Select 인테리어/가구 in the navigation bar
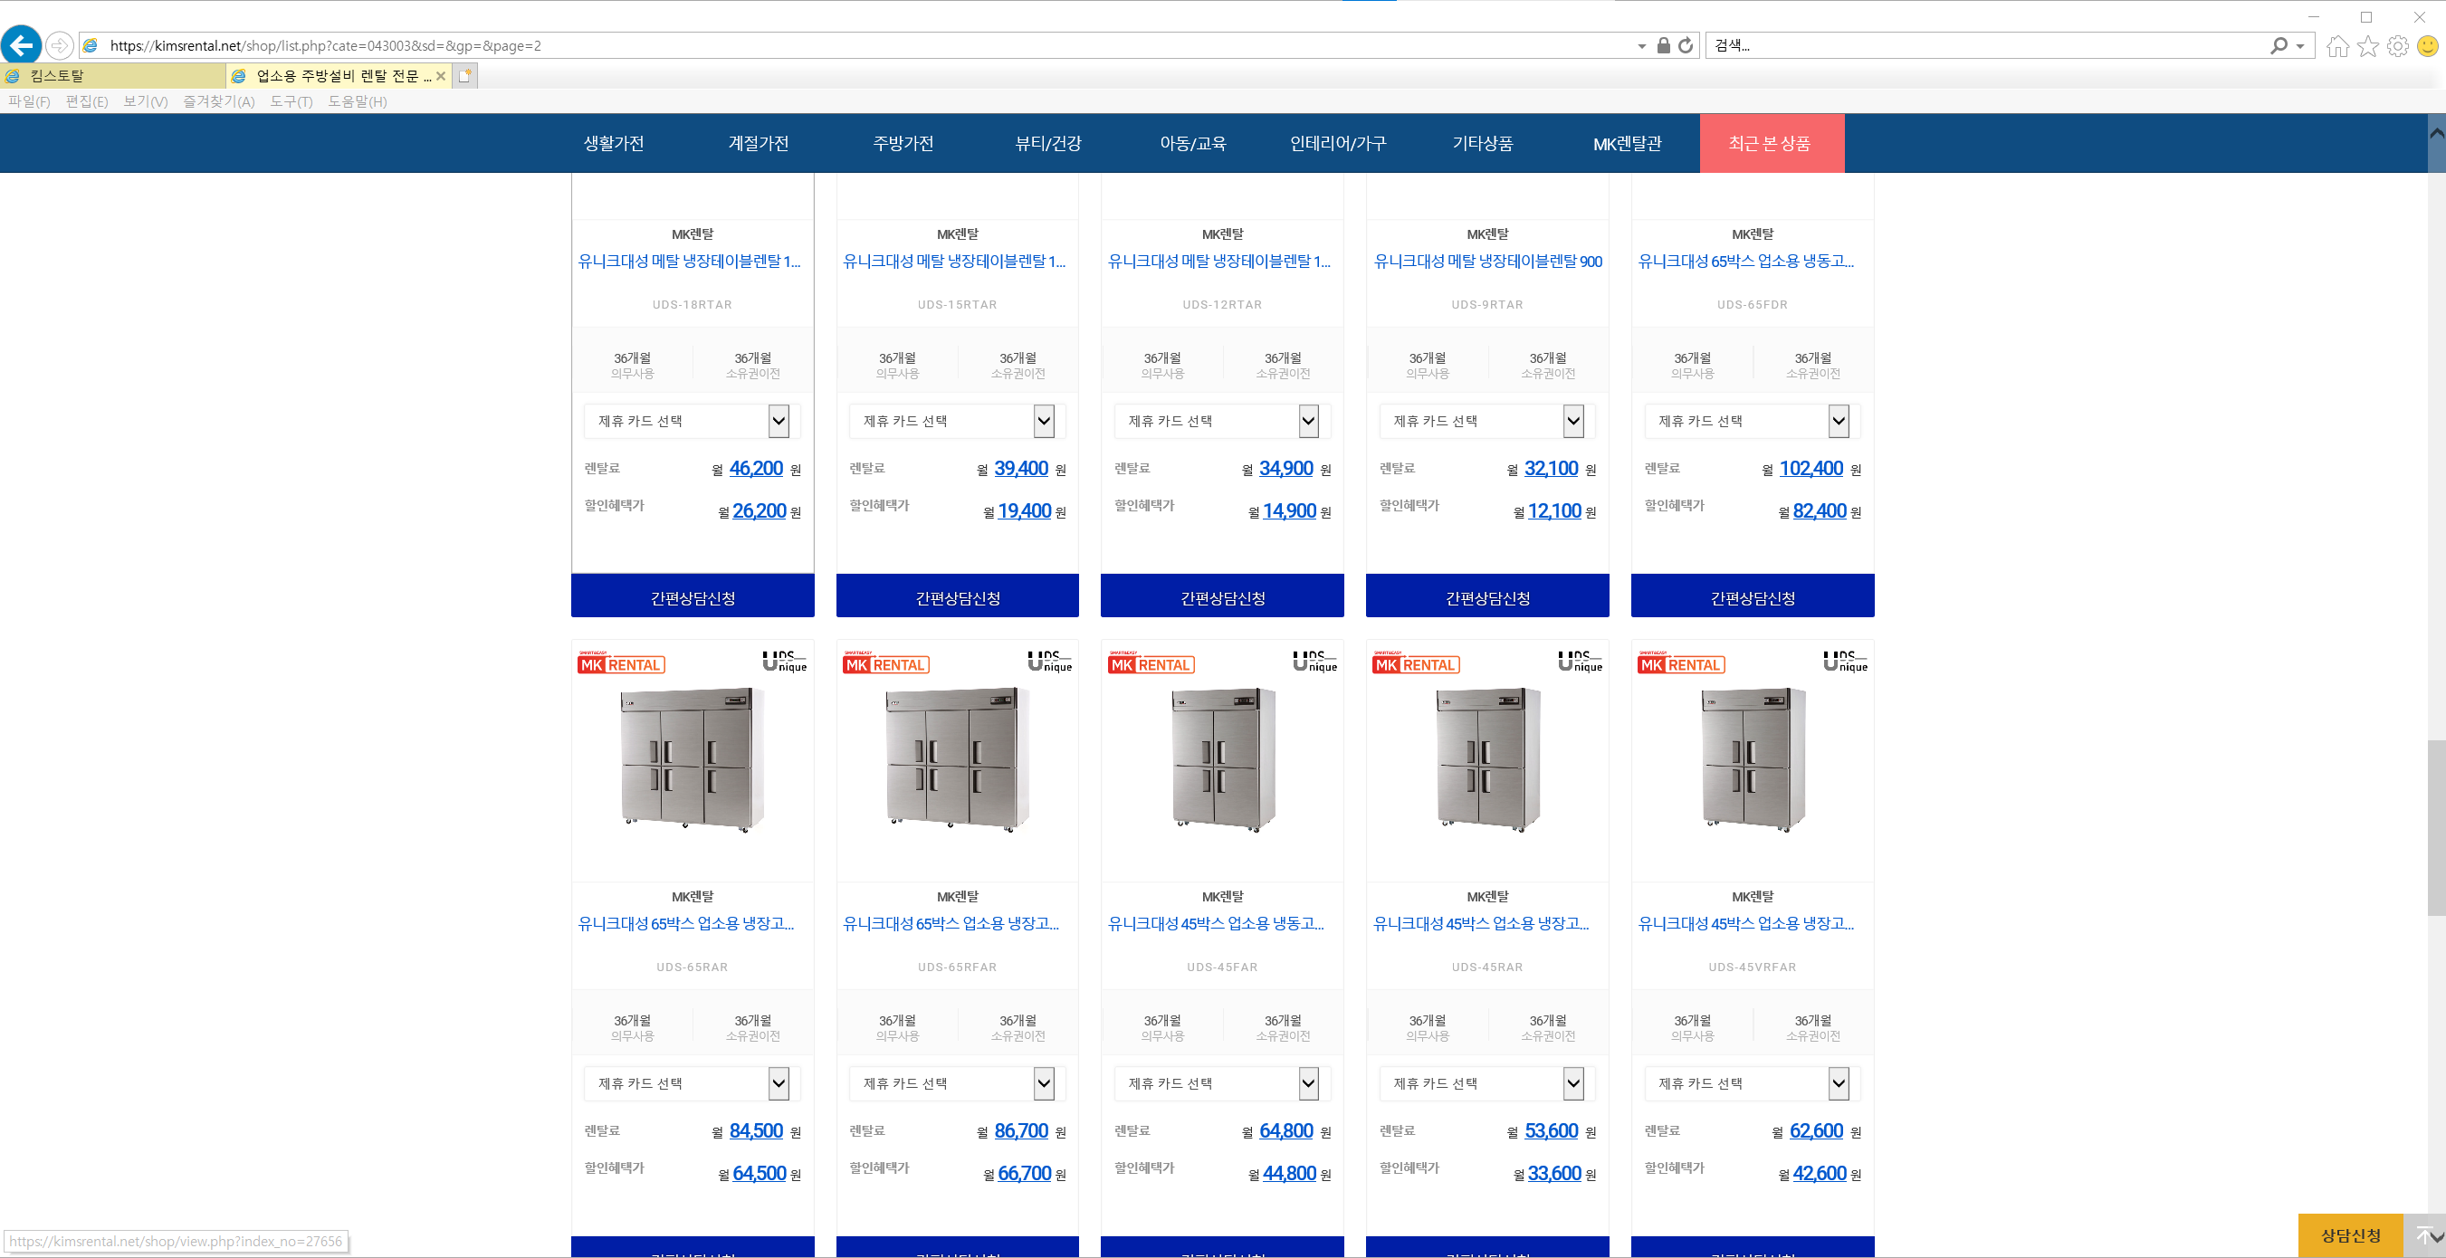The image size is (2446, 1258). [1338, 143]
